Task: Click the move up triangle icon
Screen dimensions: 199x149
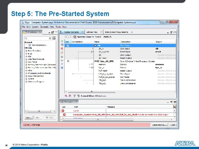Action: tap(62, 60)
